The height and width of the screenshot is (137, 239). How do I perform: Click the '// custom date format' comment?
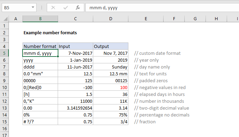157,53
